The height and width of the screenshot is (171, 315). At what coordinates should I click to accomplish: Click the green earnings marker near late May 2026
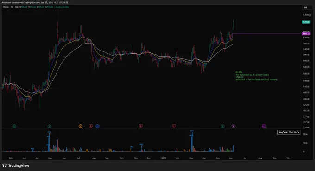click(223, 126)
